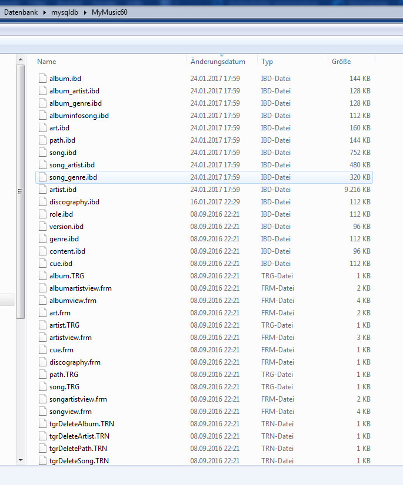
Task: Click the file icon of album.TRG
Action: (x=42, y=276)
